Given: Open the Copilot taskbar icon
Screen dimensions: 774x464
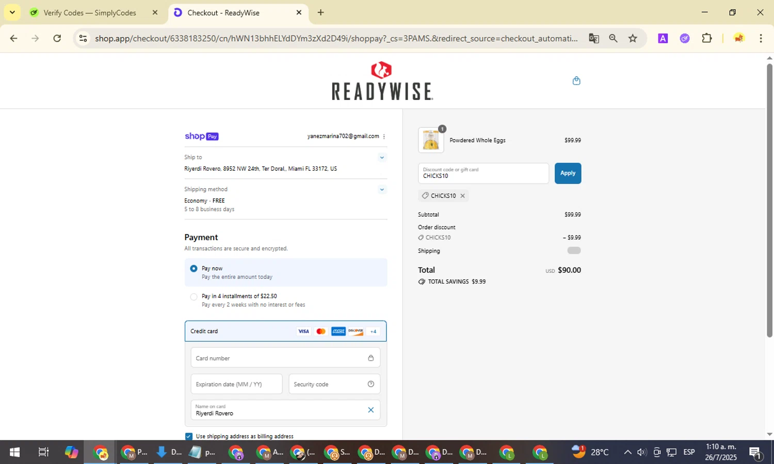Looking at the screenshot, I should pyautogui.click(x=72, y=453).
